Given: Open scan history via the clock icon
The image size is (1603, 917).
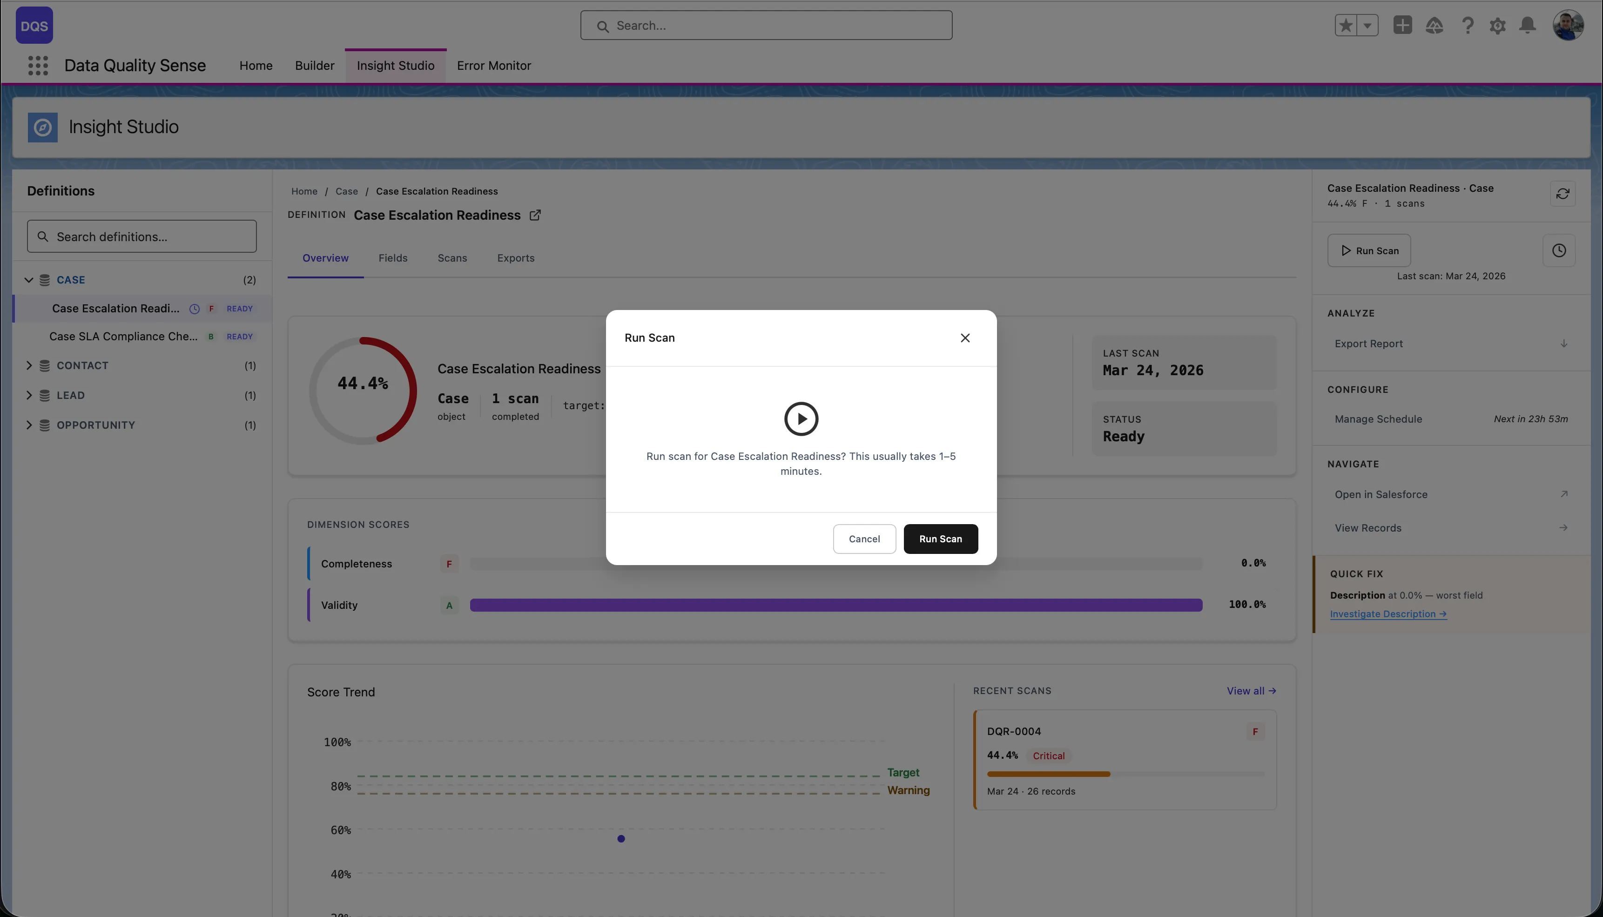Looking at the screenshot, I should pyautogui.click(x=1560, y=250).
